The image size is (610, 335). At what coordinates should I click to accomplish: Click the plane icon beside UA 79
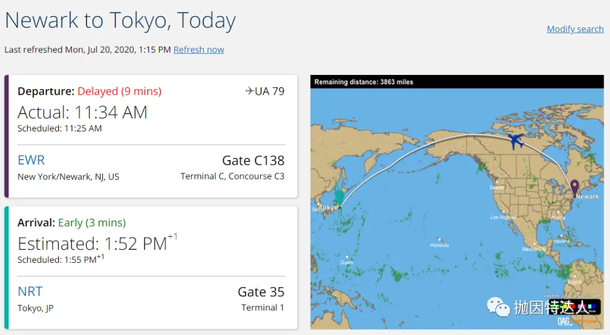[x=250, y=91]
